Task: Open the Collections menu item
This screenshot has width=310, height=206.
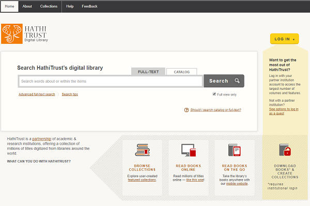Action: pos(49,6)
